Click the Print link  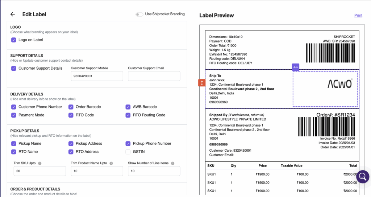click(358, 15)
